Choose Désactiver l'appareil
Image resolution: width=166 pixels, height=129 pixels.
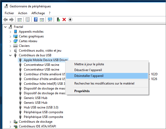tap(107, 70)
